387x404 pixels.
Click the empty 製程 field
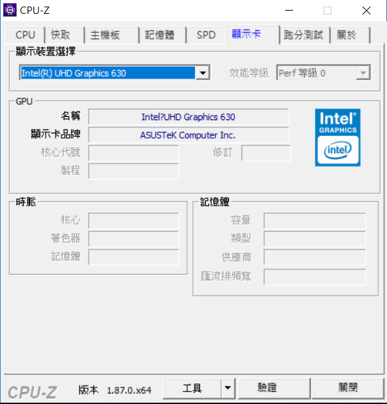click(x=134, y=171)
